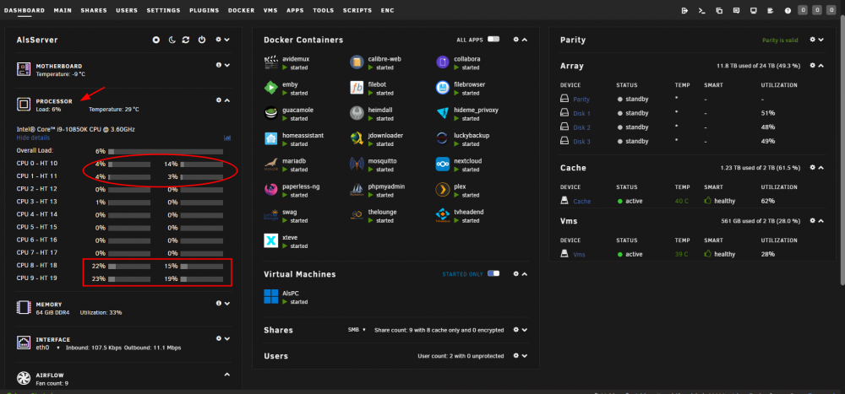Open the SETTINGS menu tab
Image resolution: width=845 pixels, height=394 pixels.
pos(163,10)
